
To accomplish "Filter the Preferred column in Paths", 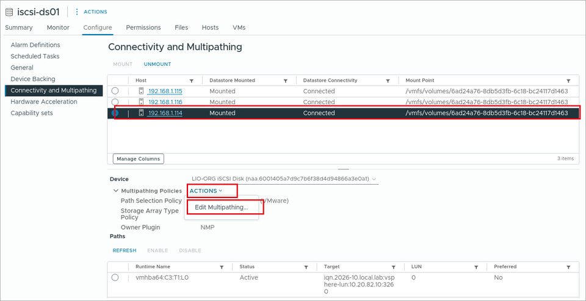I will click(568, 267).
